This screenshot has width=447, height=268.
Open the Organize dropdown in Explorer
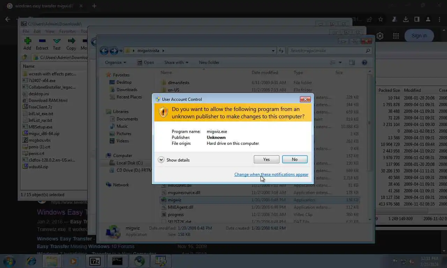pos(116,62)
